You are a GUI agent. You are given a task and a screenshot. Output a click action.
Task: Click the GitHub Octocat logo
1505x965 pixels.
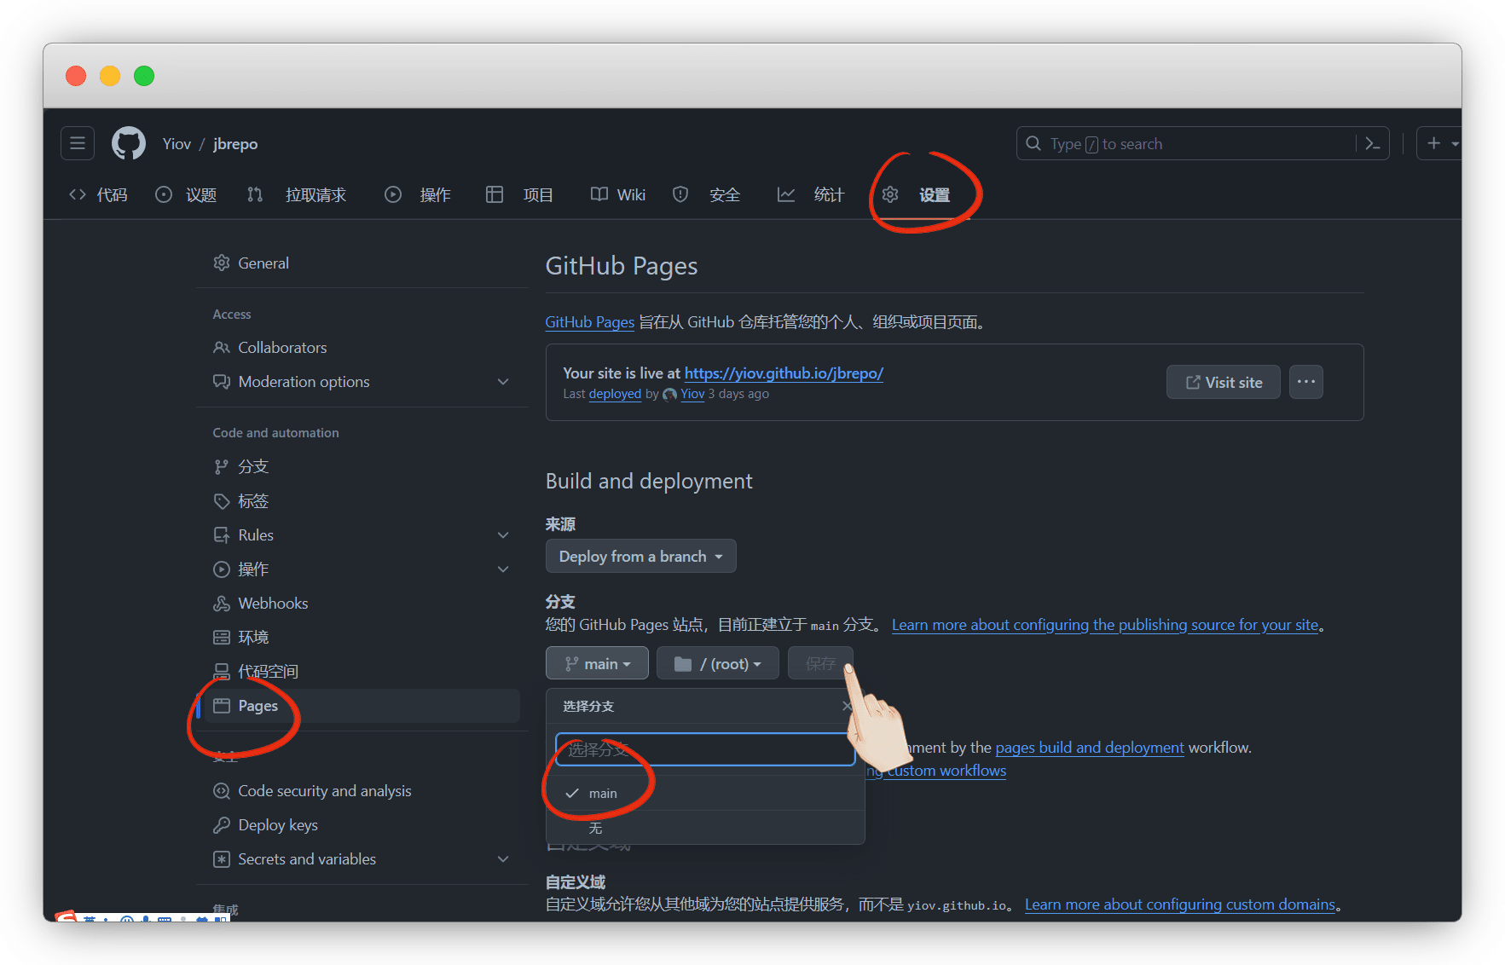(x=129, y=143)
